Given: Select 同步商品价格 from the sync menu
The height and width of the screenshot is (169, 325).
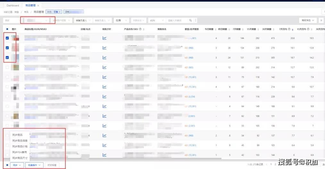Looking at the screenshot, I should point(20,146).
